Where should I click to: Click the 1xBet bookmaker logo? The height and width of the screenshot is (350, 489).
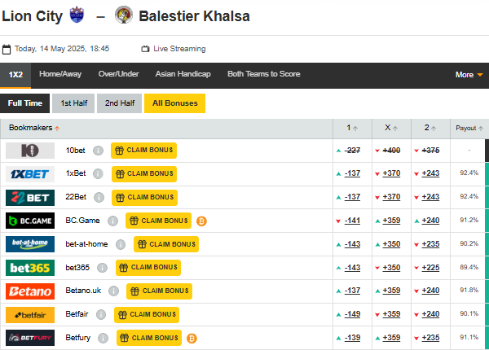point(30,173)
